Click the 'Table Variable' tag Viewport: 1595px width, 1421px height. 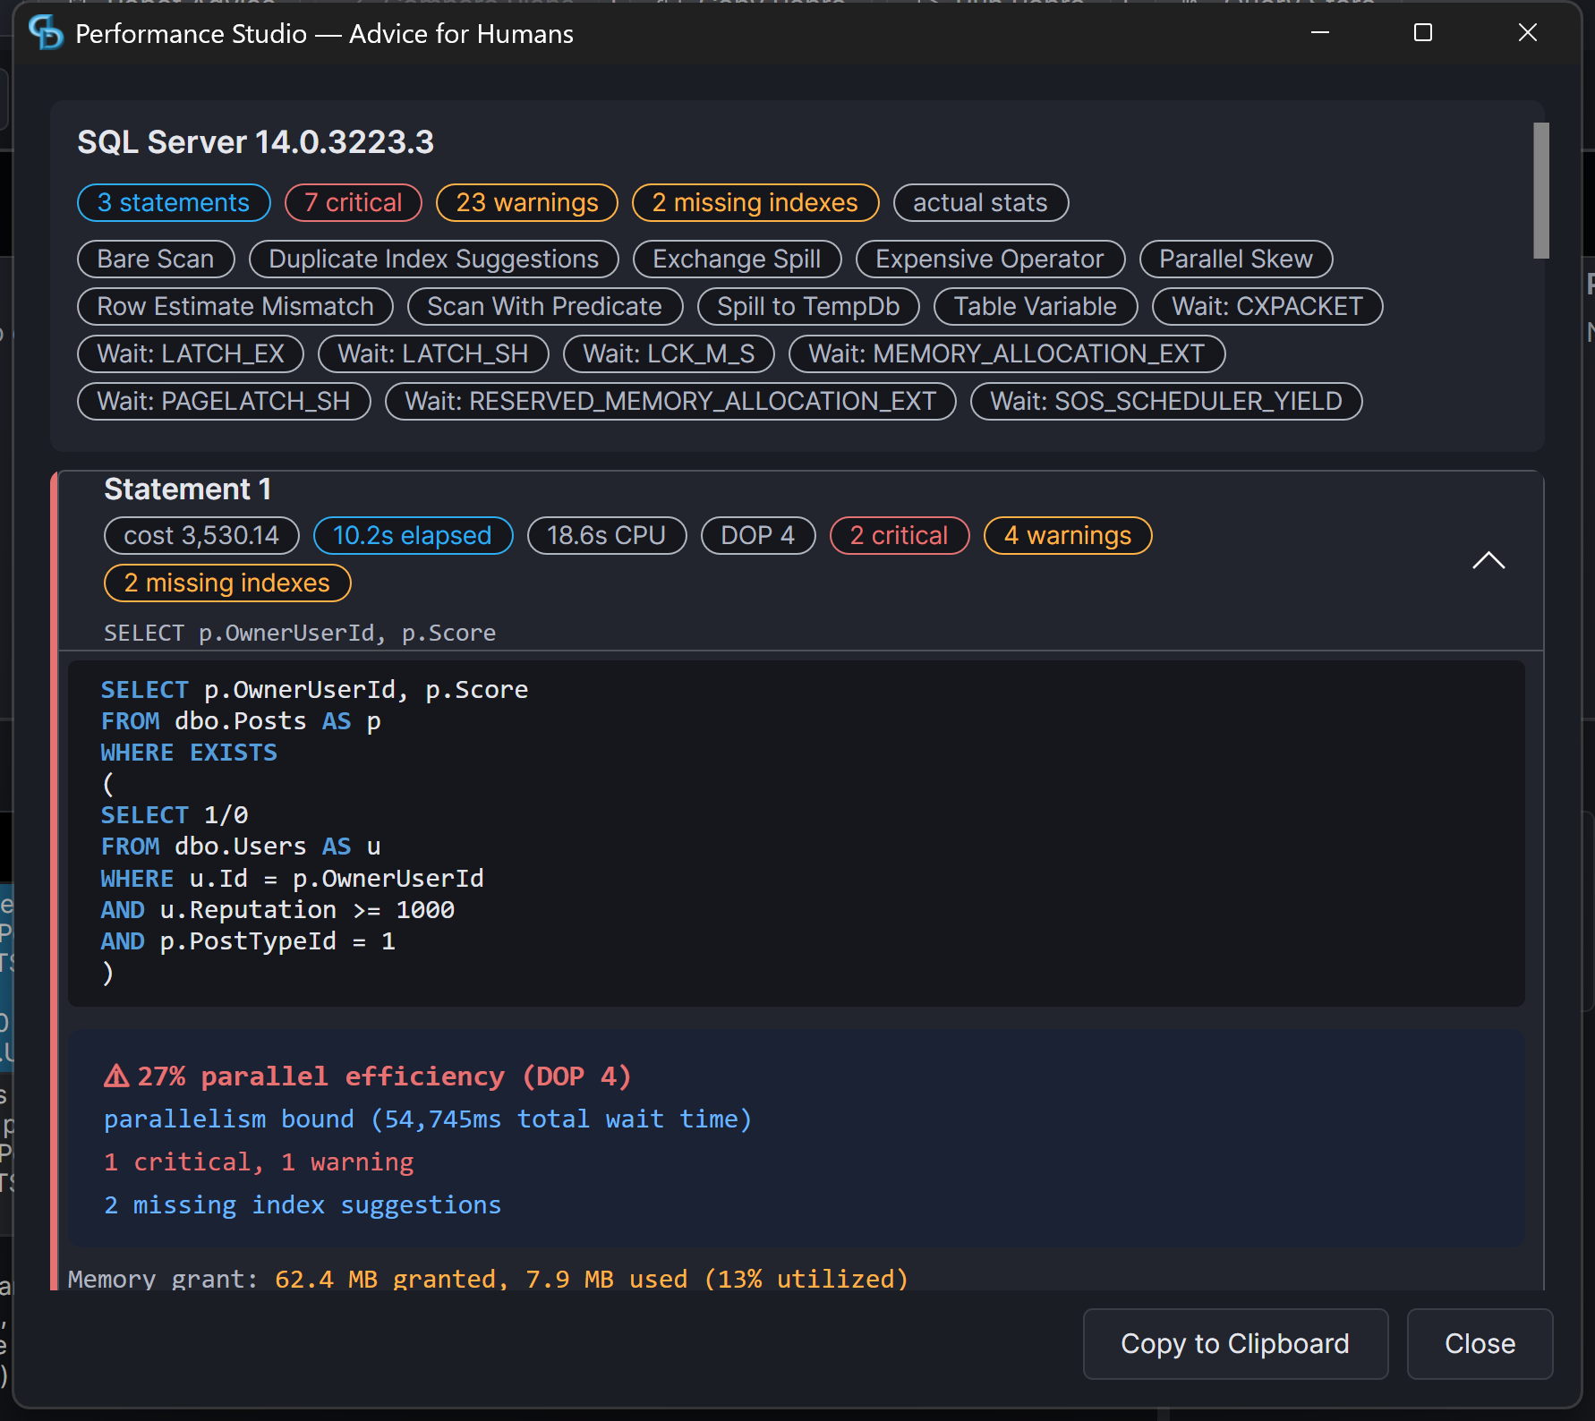tap(1036, 306)
